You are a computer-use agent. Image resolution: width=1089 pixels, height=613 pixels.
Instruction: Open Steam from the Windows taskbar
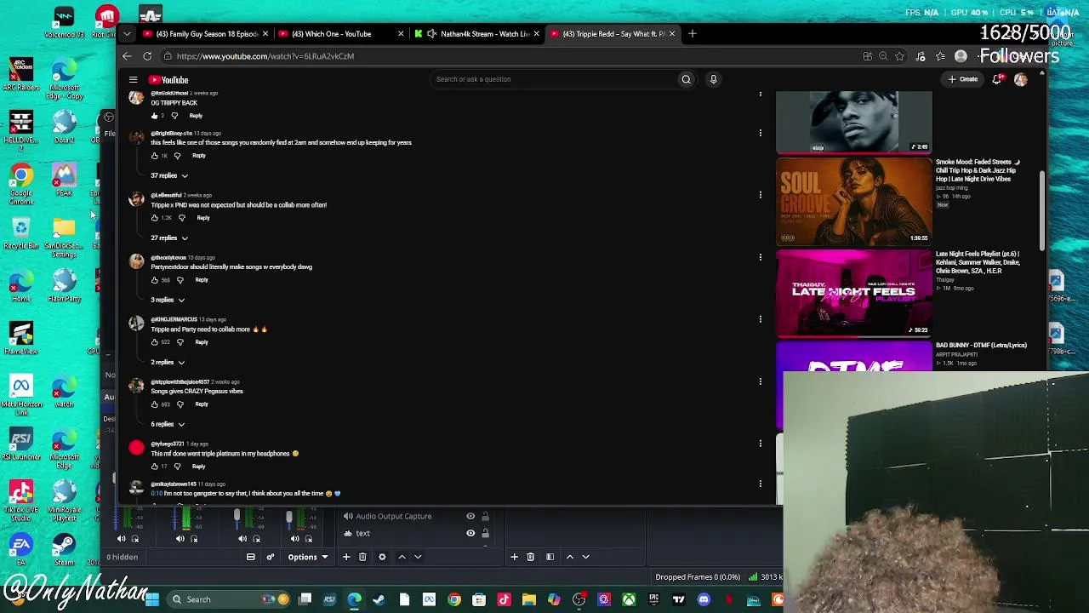click(x=379, y=599)
